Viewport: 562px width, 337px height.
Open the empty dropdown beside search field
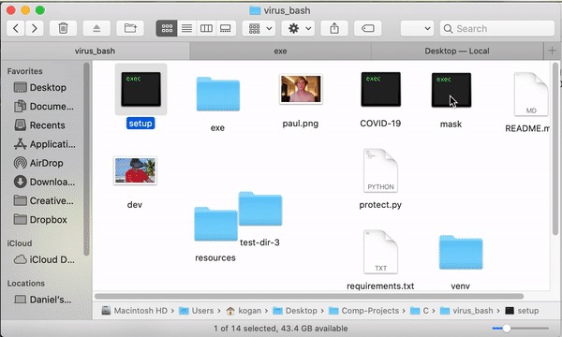417,28
